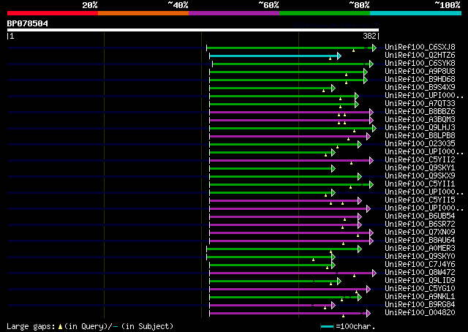
Task: Open hit UniRef100_A9P8U8
Action: [x=420, y=71]
